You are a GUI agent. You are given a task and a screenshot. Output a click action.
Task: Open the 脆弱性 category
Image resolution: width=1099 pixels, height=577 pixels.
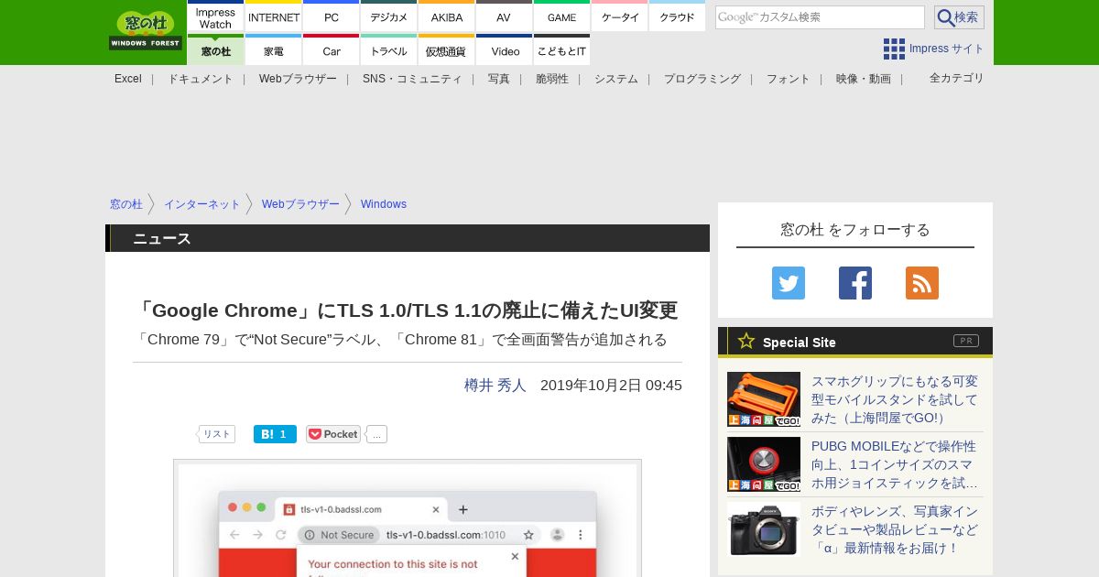click(x=552, y=79)
